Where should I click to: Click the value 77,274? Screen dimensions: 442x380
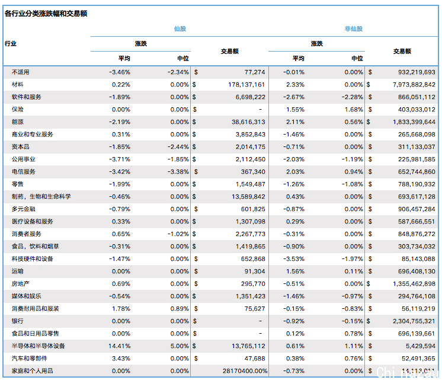click(255, 72)
